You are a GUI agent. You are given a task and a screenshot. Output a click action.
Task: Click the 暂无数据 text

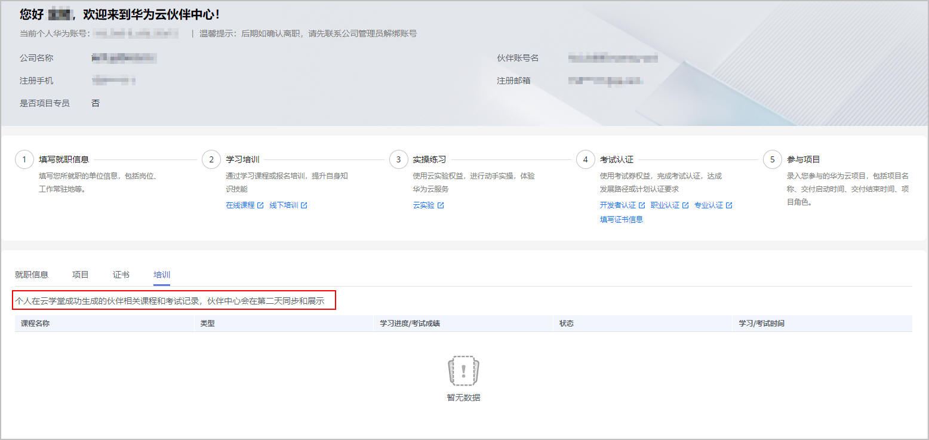coord(463,398)
